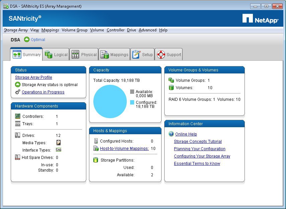Click the 'Total Capacity: 18,188 TB' text

(x=116, y=80)
